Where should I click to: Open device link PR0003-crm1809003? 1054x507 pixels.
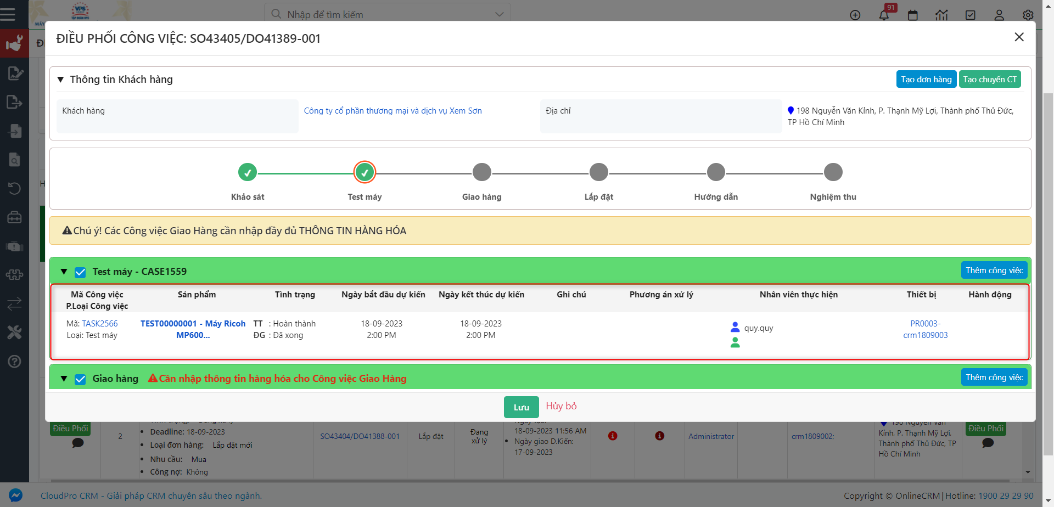point(926,329)
